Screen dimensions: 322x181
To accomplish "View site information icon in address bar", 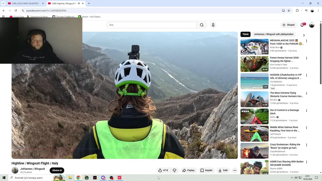I will pyautogui.click(x=23, y=11).
